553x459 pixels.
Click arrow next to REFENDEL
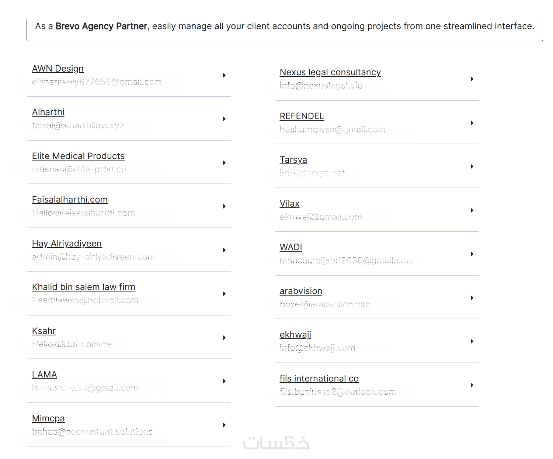(472, 123)
